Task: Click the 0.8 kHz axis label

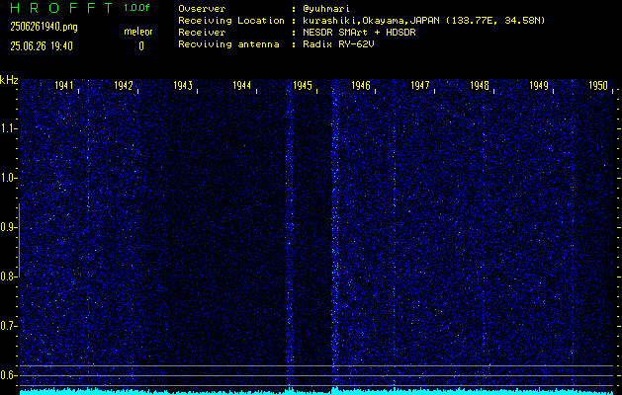Action: (7, 276)
